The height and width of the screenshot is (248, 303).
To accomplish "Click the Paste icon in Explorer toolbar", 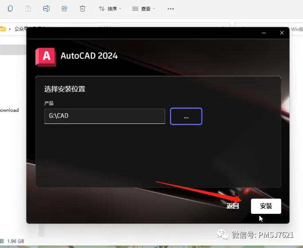I will pos(28,9).
